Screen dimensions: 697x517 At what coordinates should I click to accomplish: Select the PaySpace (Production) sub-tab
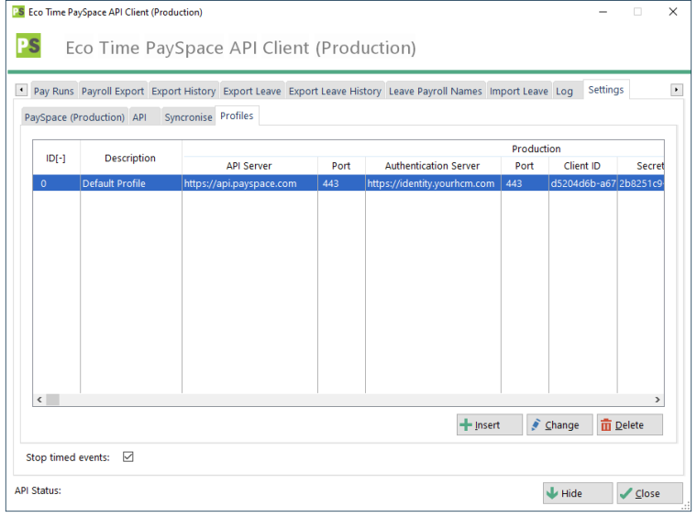[74, 117]
